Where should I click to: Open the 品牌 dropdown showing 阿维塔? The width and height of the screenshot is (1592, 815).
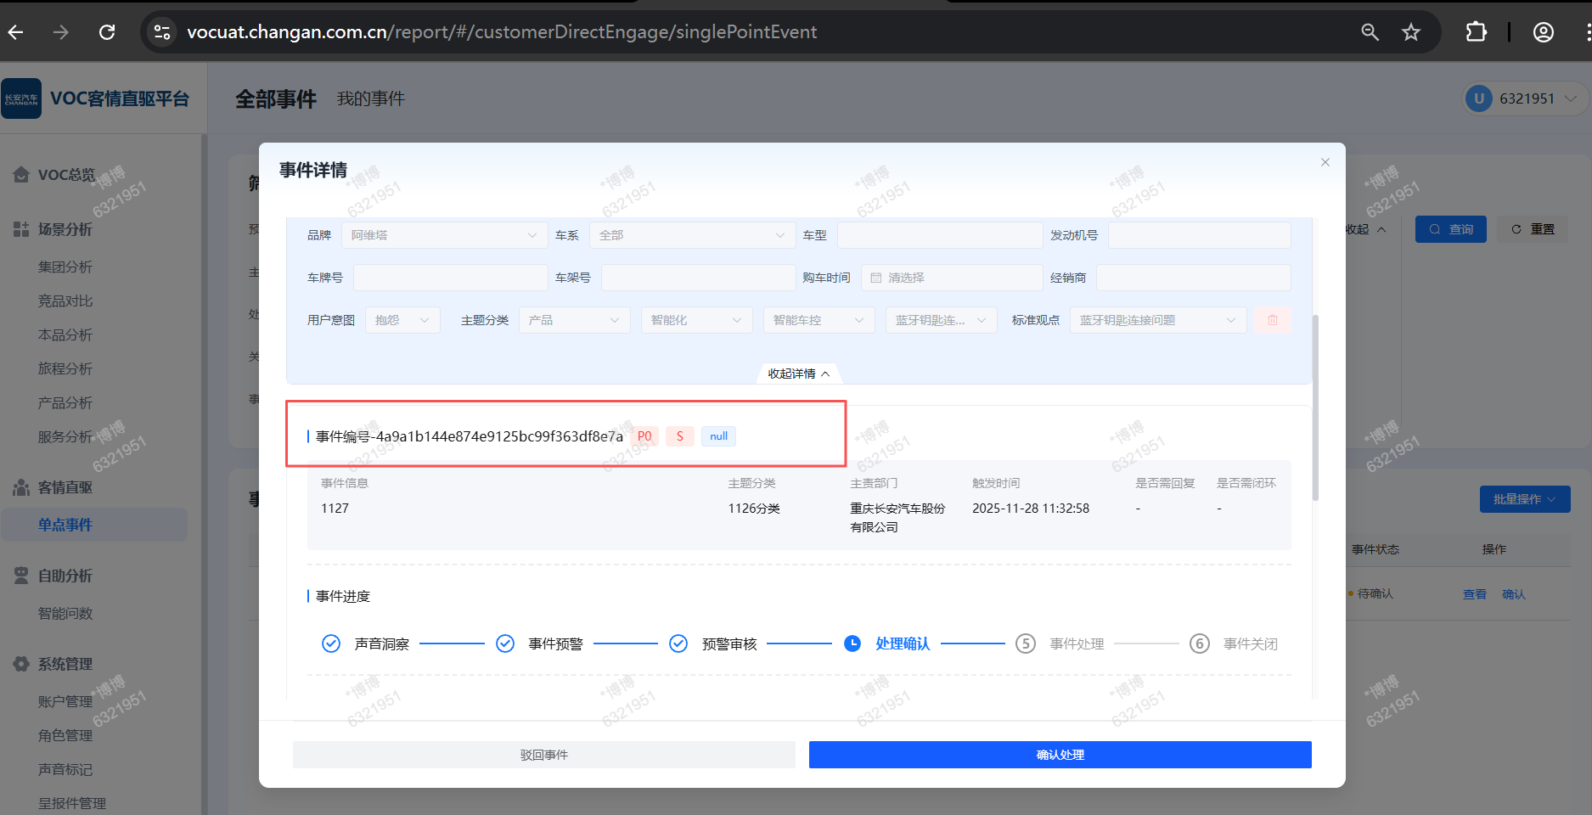click(x=443, y=235)
